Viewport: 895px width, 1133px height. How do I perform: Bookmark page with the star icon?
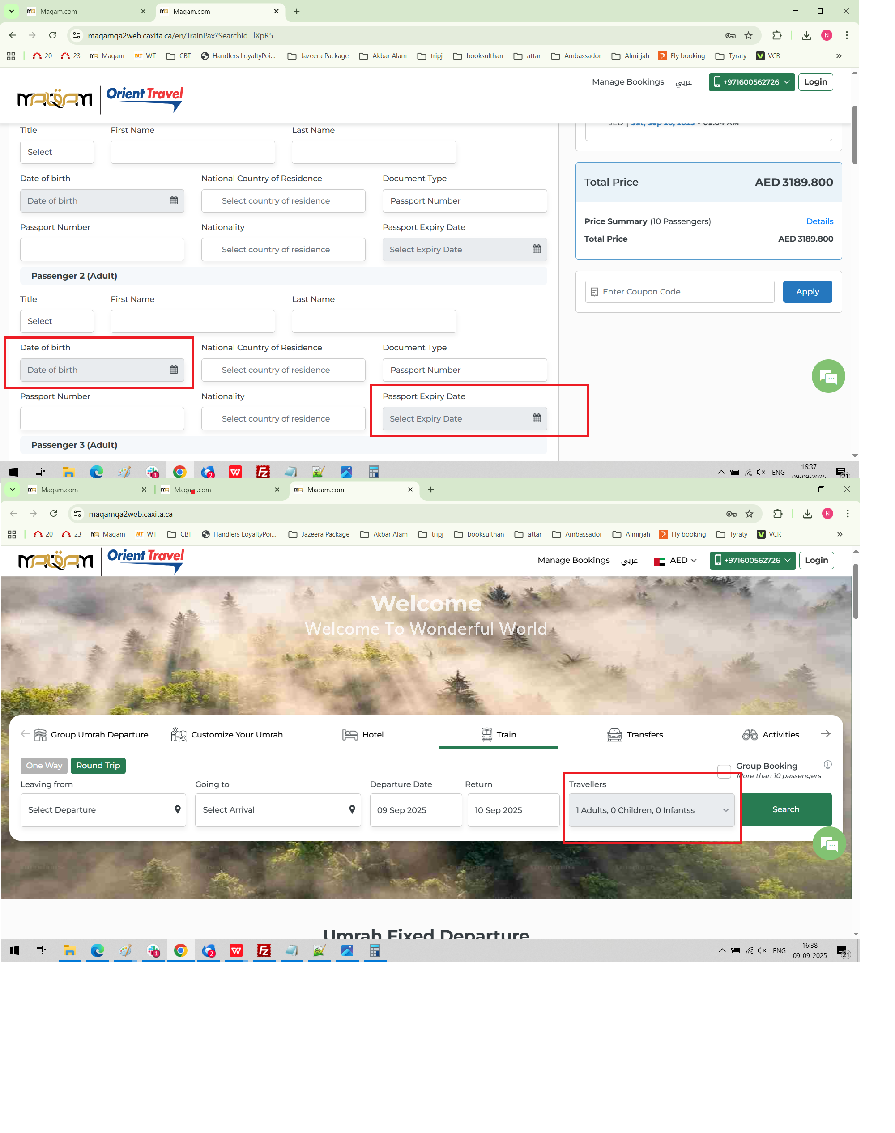(x=748, y=36)
